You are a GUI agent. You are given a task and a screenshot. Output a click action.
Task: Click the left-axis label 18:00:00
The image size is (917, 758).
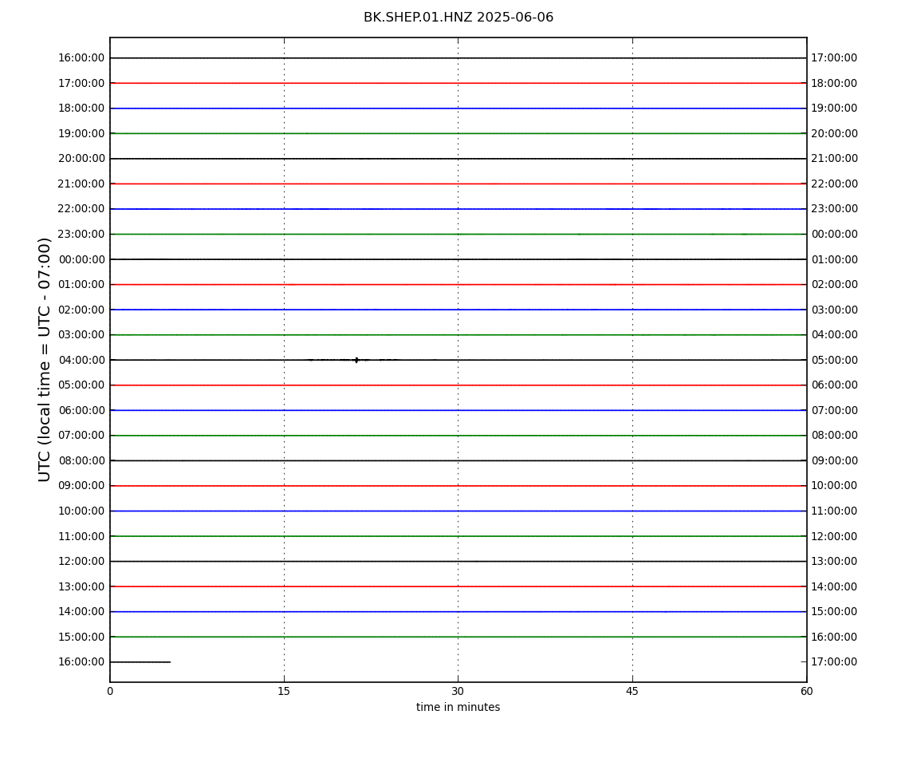(81, 109)
